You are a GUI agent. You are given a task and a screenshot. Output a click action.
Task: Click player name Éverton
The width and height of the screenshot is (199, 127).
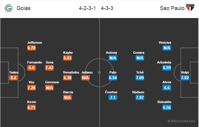(x=111, y=92)
